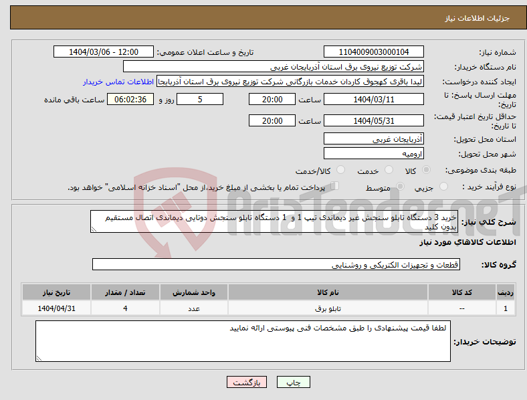Image resolution: width=527 pixels, height=400 pixels.
Task: Select the کالا radio button
Action: tap(426, 170)
